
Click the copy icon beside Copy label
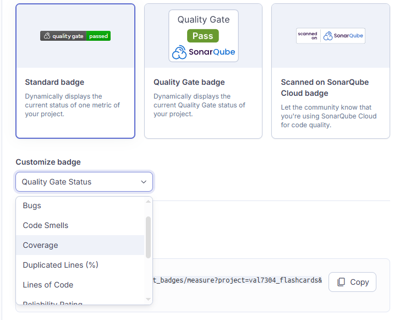click(x=341, y=282)
